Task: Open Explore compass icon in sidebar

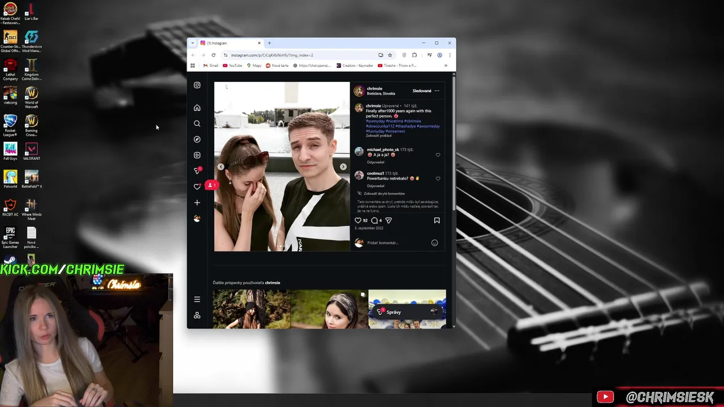Action: click(197, 139)
